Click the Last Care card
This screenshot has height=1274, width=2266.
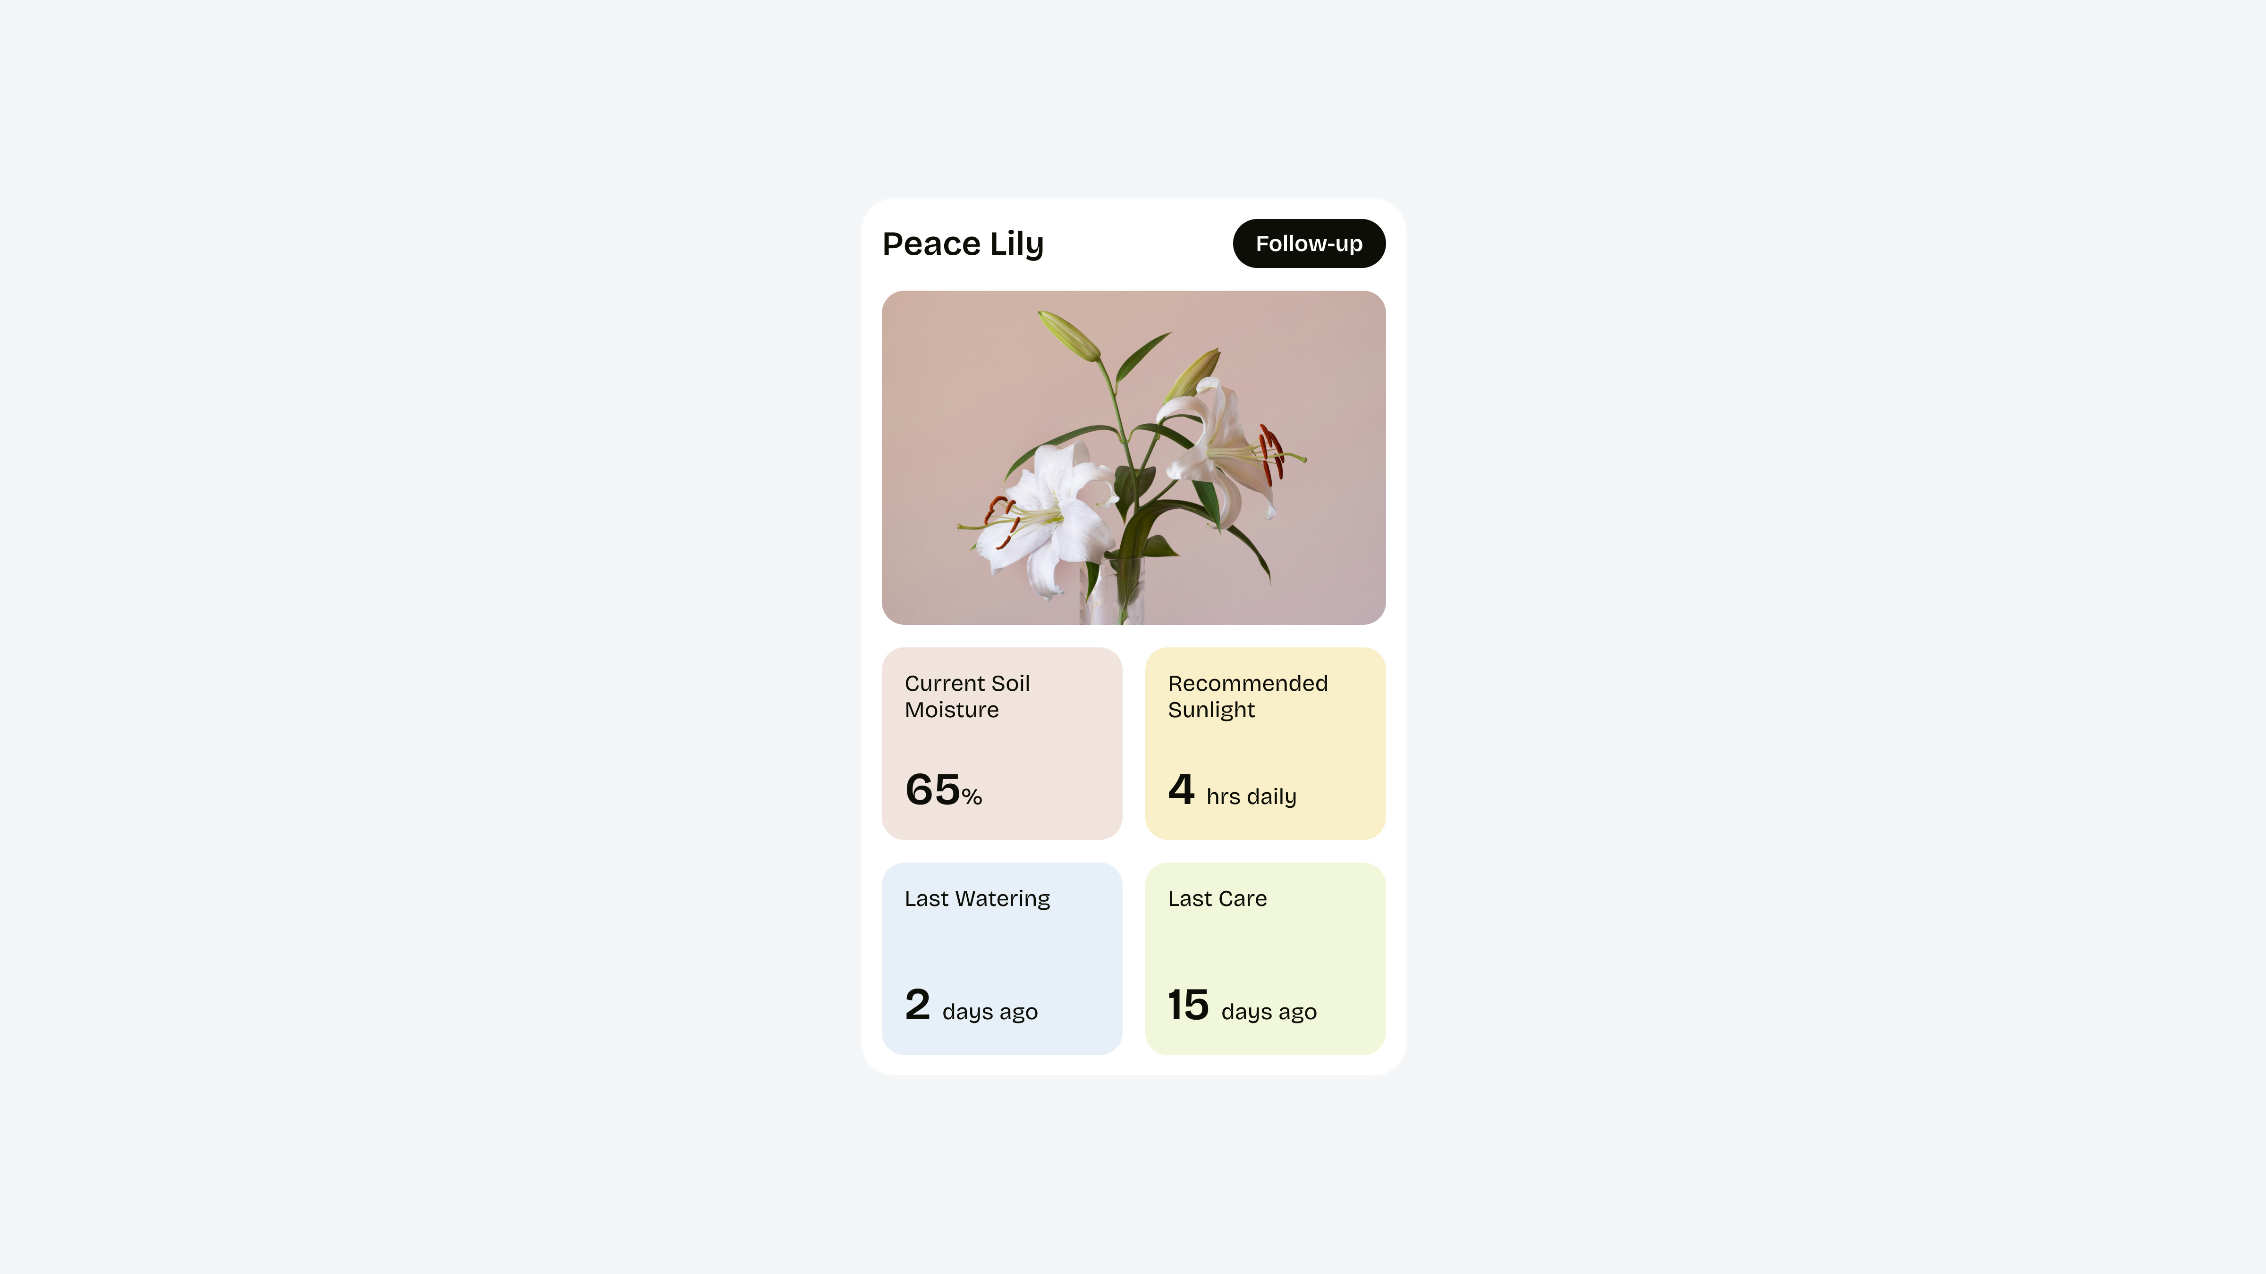tap(1265, 957)
